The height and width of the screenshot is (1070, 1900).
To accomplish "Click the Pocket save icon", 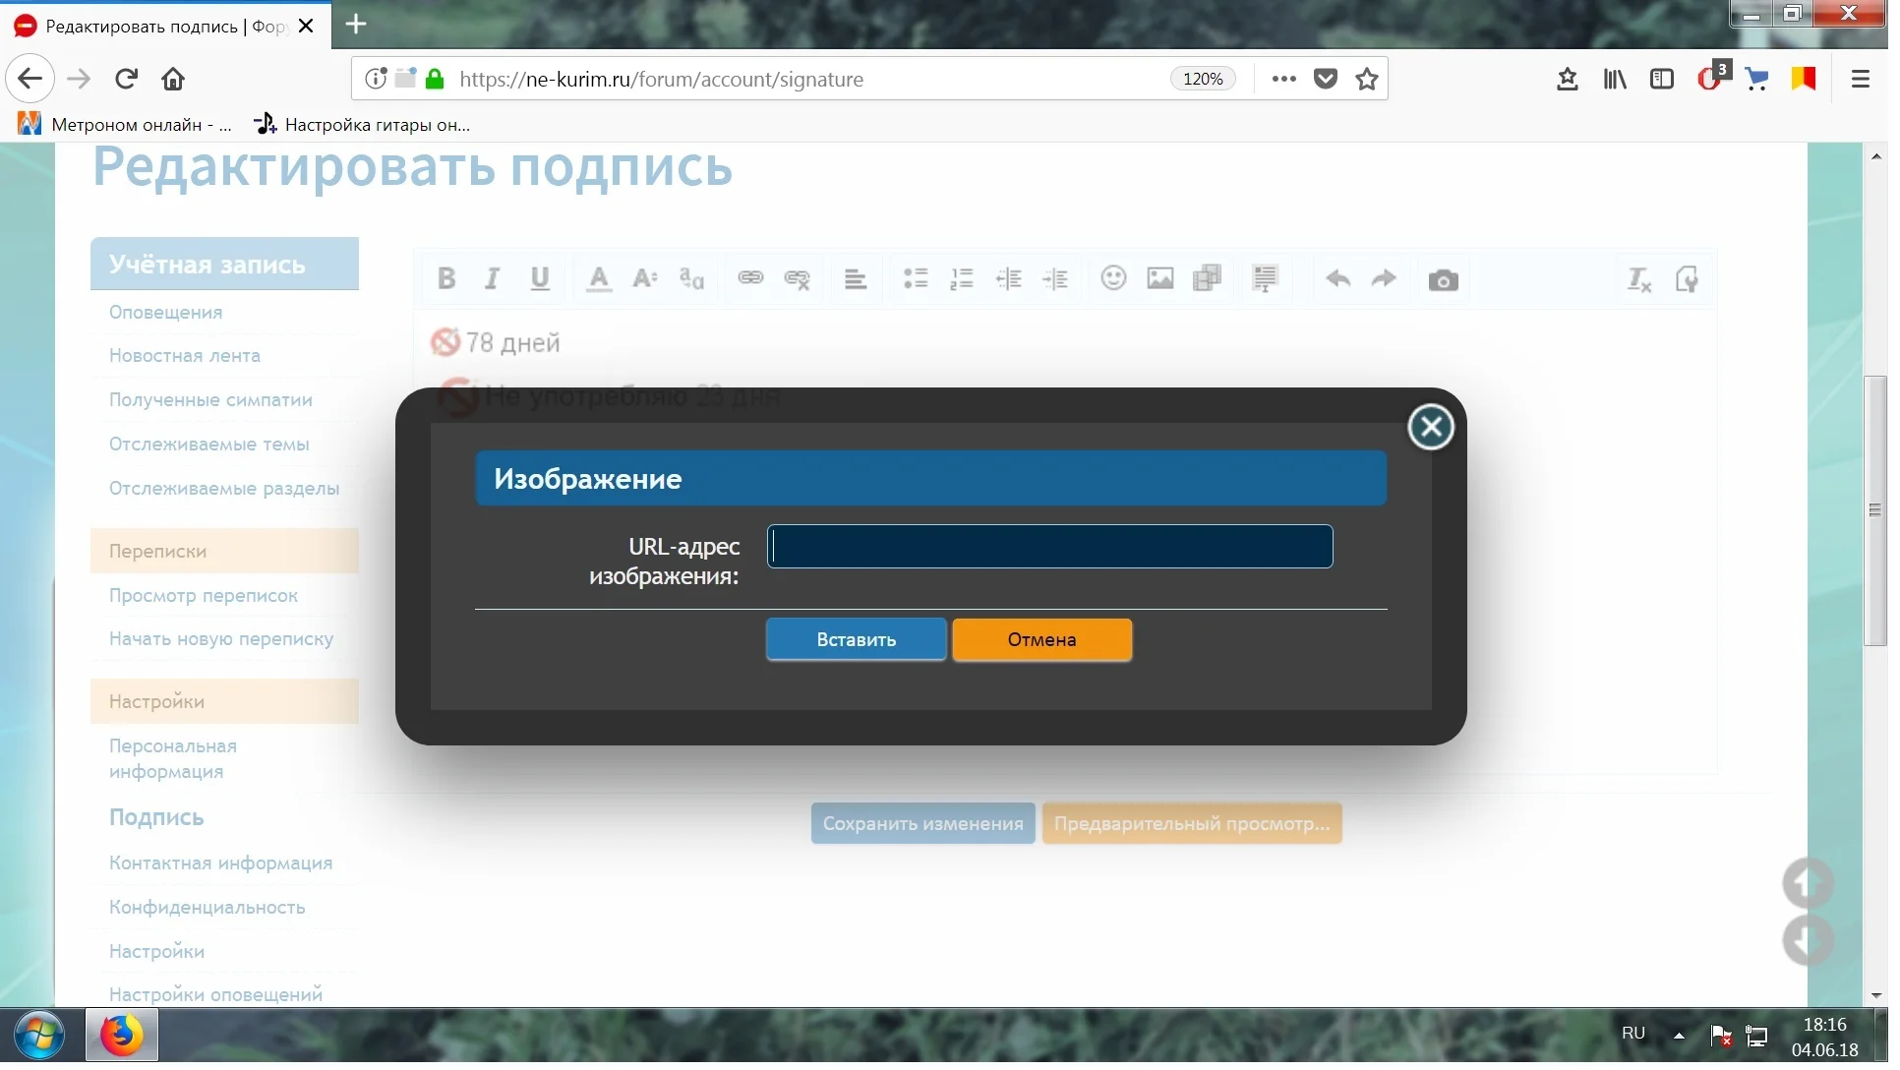I will coord(1325,79).
